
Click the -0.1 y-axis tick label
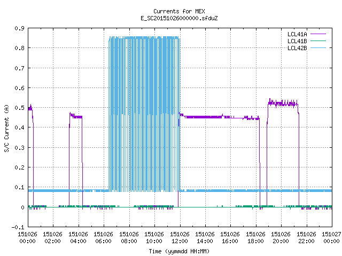pos(18,227)
